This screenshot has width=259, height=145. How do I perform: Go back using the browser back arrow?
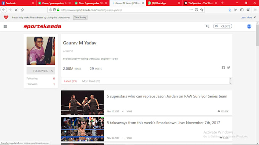coord(4,10)
